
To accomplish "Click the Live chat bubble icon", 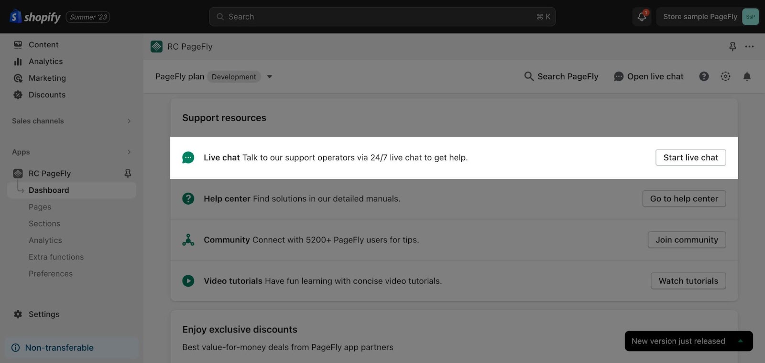I will click(x=188, y=157).
